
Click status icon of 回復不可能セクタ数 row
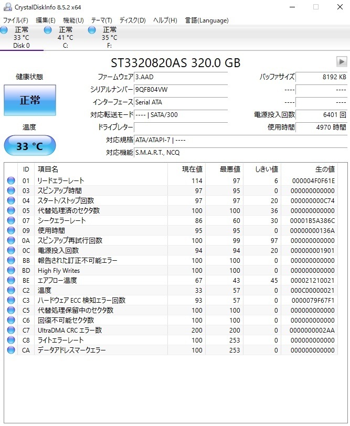click(11, 320)
